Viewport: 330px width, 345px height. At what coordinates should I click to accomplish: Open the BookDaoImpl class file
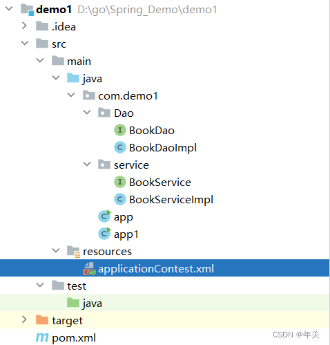pyautogui.click(x=163, y=148)
